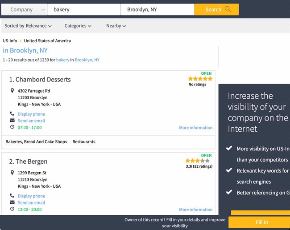Click the map pin icon for The Bergen
290x230 pixels.
(12, 173)
